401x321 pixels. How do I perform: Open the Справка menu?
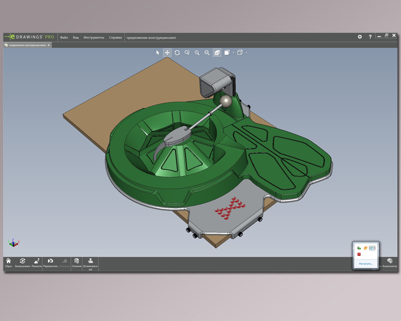tap(115, 38)
